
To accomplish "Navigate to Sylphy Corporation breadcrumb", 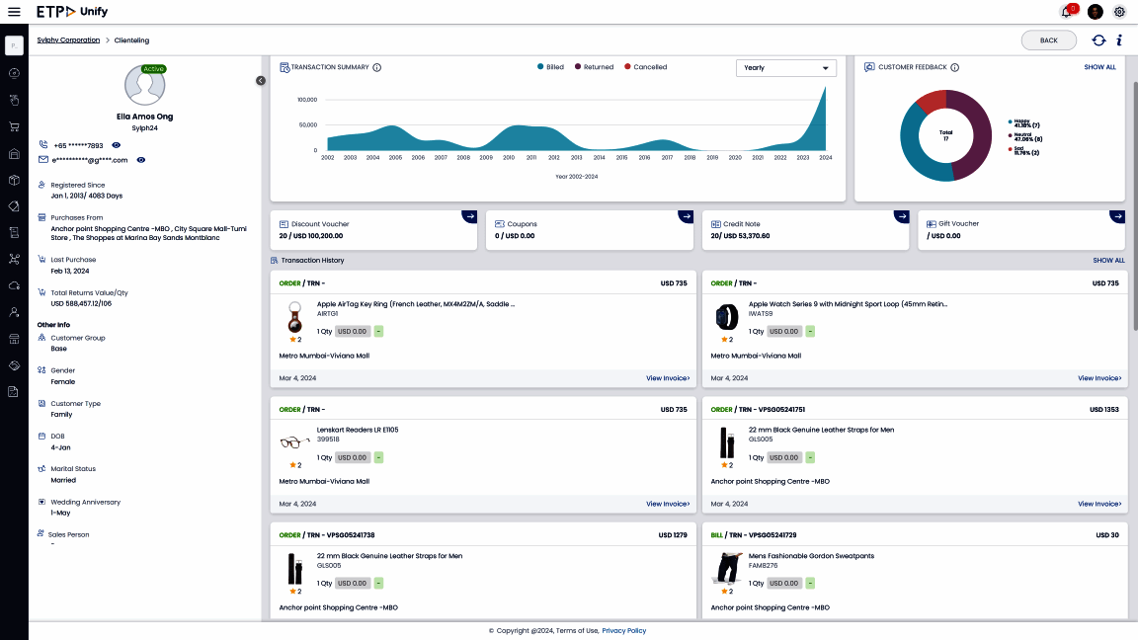I will [68, 40].
